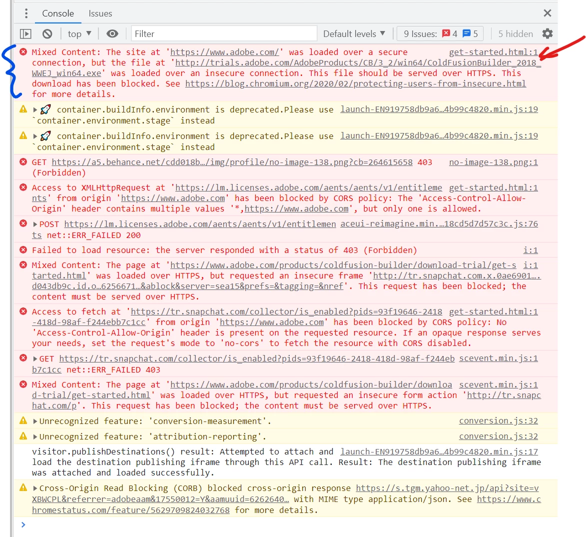Click the error icon next to POST lm.licenses
This screenshot has height=537, width=586.
pyautogui.click(x=23, y=223)
